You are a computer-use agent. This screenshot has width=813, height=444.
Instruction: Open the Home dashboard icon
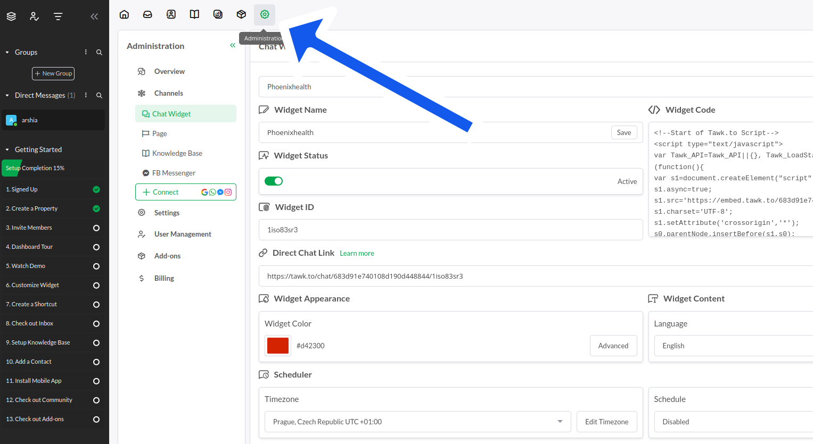(x=124, y=14)
